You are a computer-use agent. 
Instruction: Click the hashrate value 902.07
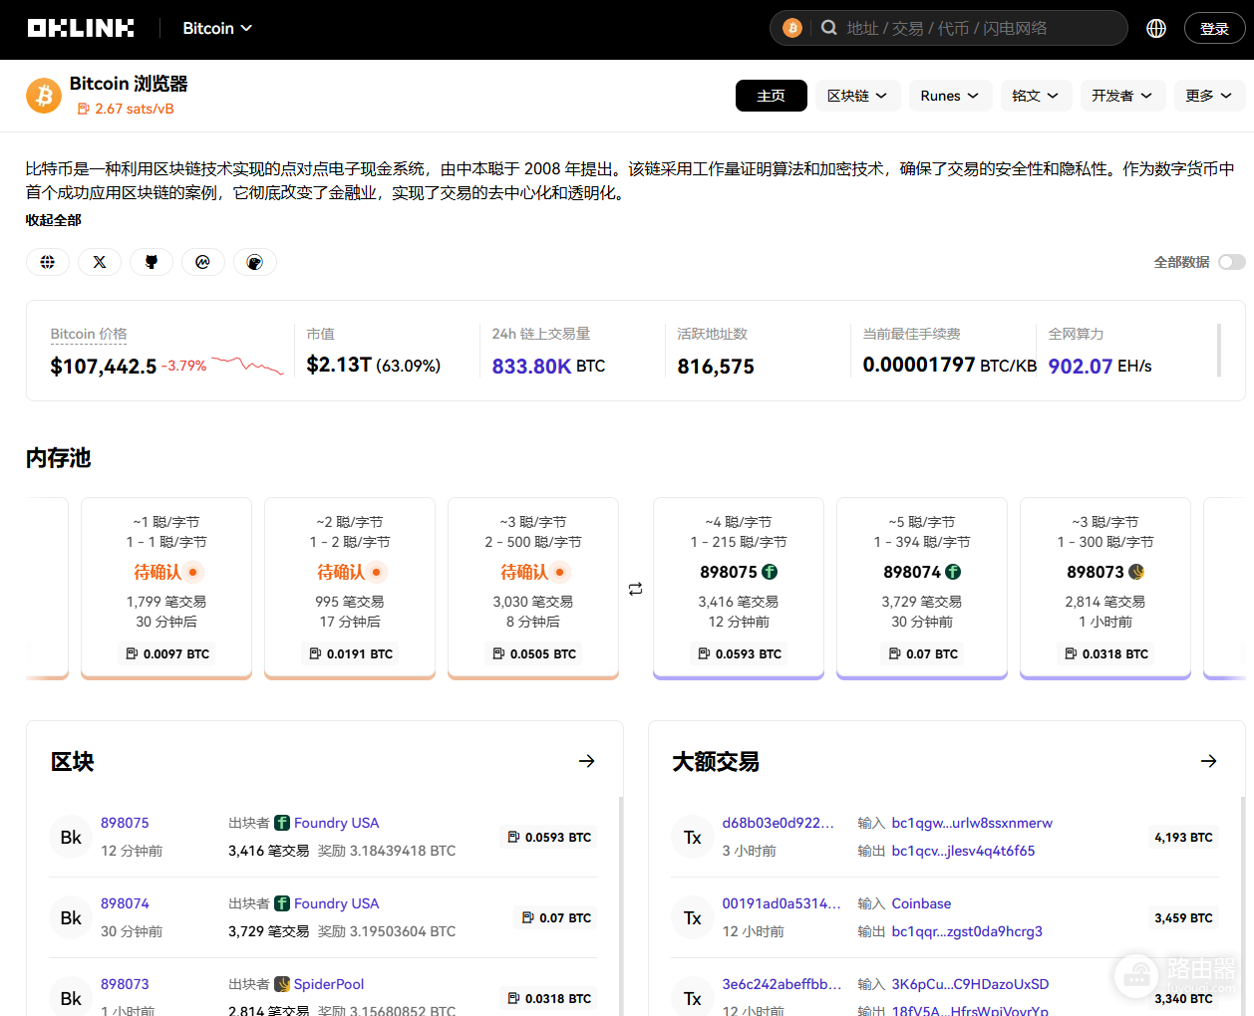pyautogui.click(x=1081, y=367)
